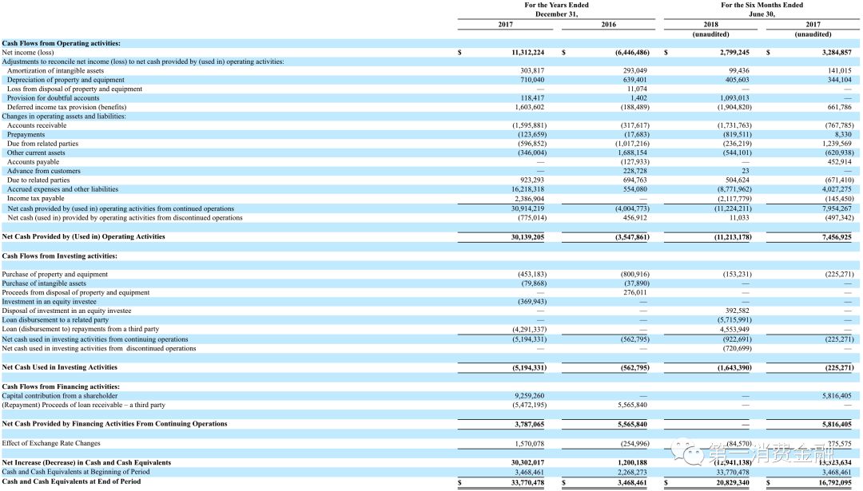The width and height of the screenshot is (863, 491).
Task: Select the 2017 column header under Years Ended
Action: pos(504,25)
